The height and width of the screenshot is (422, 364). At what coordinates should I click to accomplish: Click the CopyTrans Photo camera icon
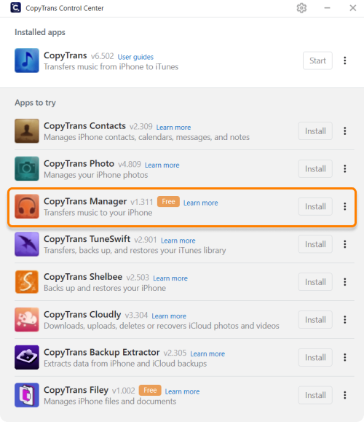click(x=27, y=169)
